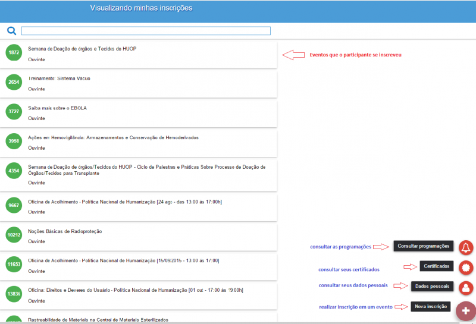Click the red person profile icon
The height and width of the screenshot is (324, 476).
465,287
